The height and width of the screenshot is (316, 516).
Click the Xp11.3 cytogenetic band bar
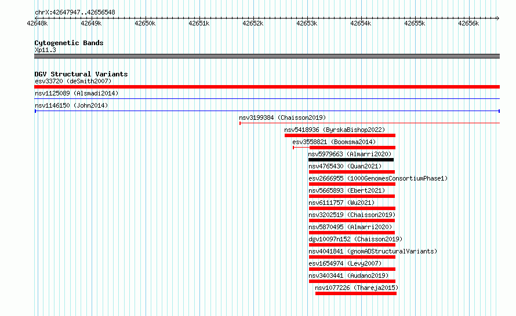(267, 56)
